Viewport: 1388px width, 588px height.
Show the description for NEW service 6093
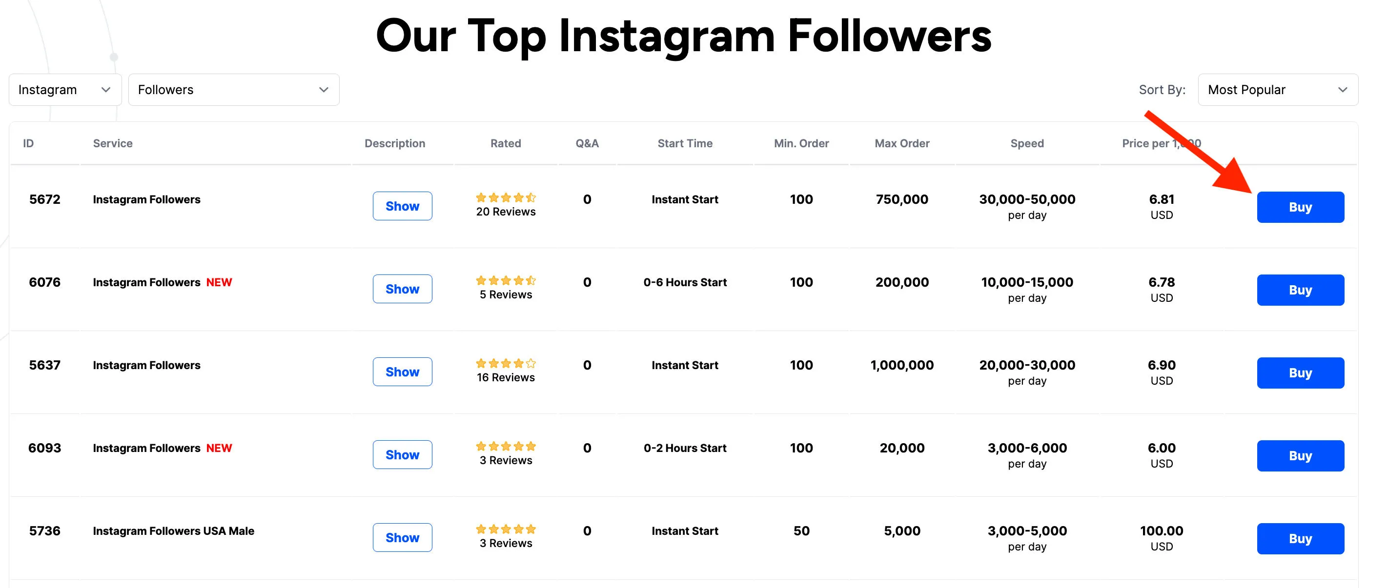403,454
